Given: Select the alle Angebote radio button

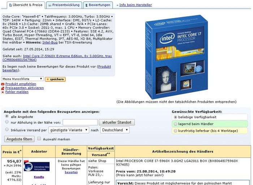Looking at the screenshot, I should 7,116.
